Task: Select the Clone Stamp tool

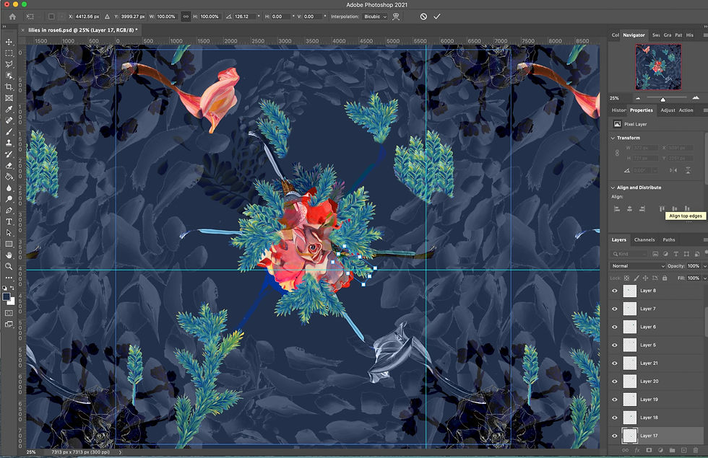Action: [9, 143]
